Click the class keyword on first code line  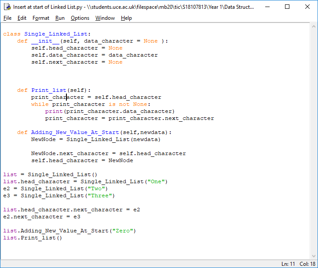tap(12, 34)
